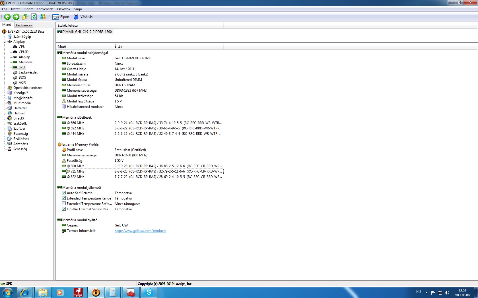Open the Eszközök menu
Image resolution: width=478 pixels, height=298 pixels.
pyautogui.click(x=63, y=9)
